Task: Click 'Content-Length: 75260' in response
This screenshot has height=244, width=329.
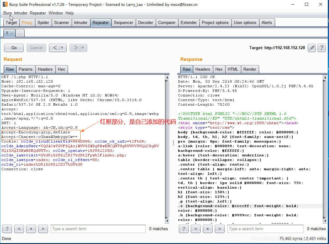Action: tap(204, 104)
